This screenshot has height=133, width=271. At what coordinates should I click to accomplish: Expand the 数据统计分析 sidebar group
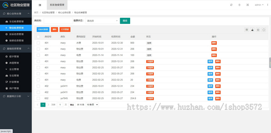(x=16, y=96)
